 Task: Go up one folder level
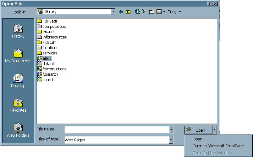pyautogui.click(x=128, y=12)
